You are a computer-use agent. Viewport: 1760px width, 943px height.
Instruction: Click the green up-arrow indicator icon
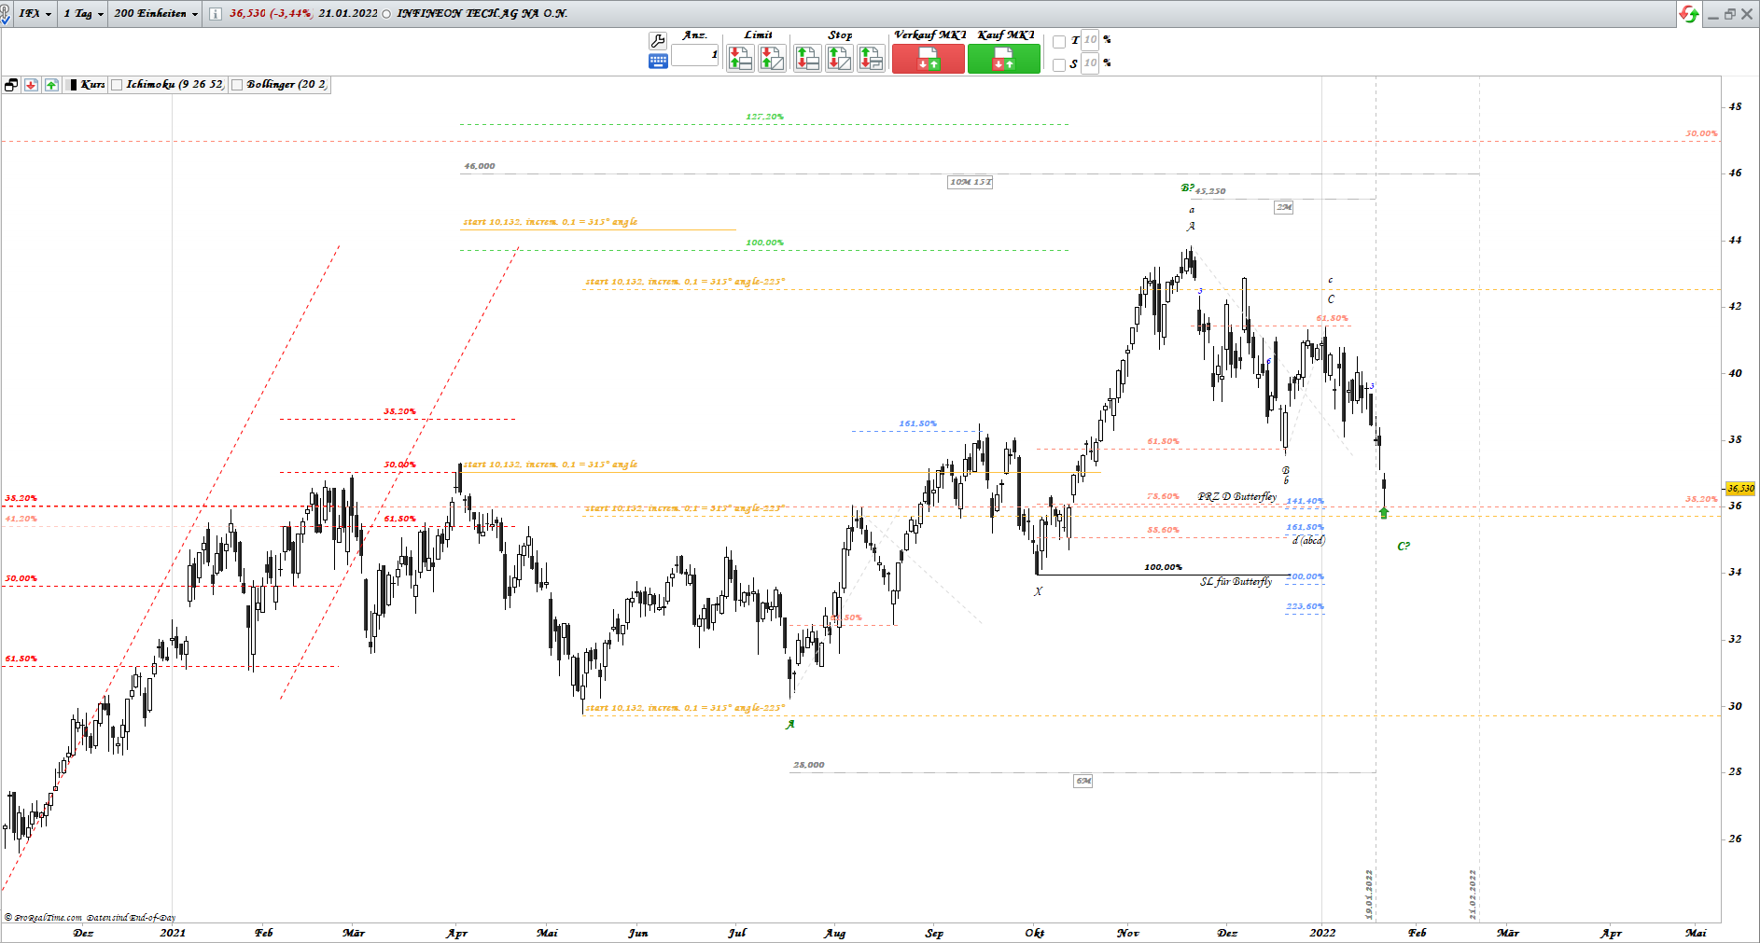point(52,85)
